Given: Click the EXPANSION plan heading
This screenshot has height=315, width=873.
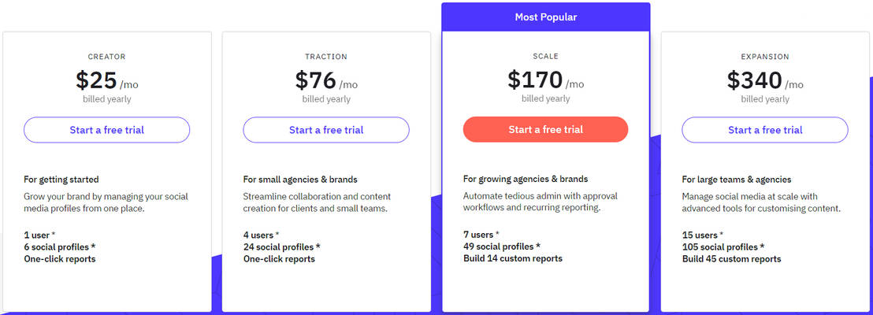Looking at the screenshot, I should (764, 57).
